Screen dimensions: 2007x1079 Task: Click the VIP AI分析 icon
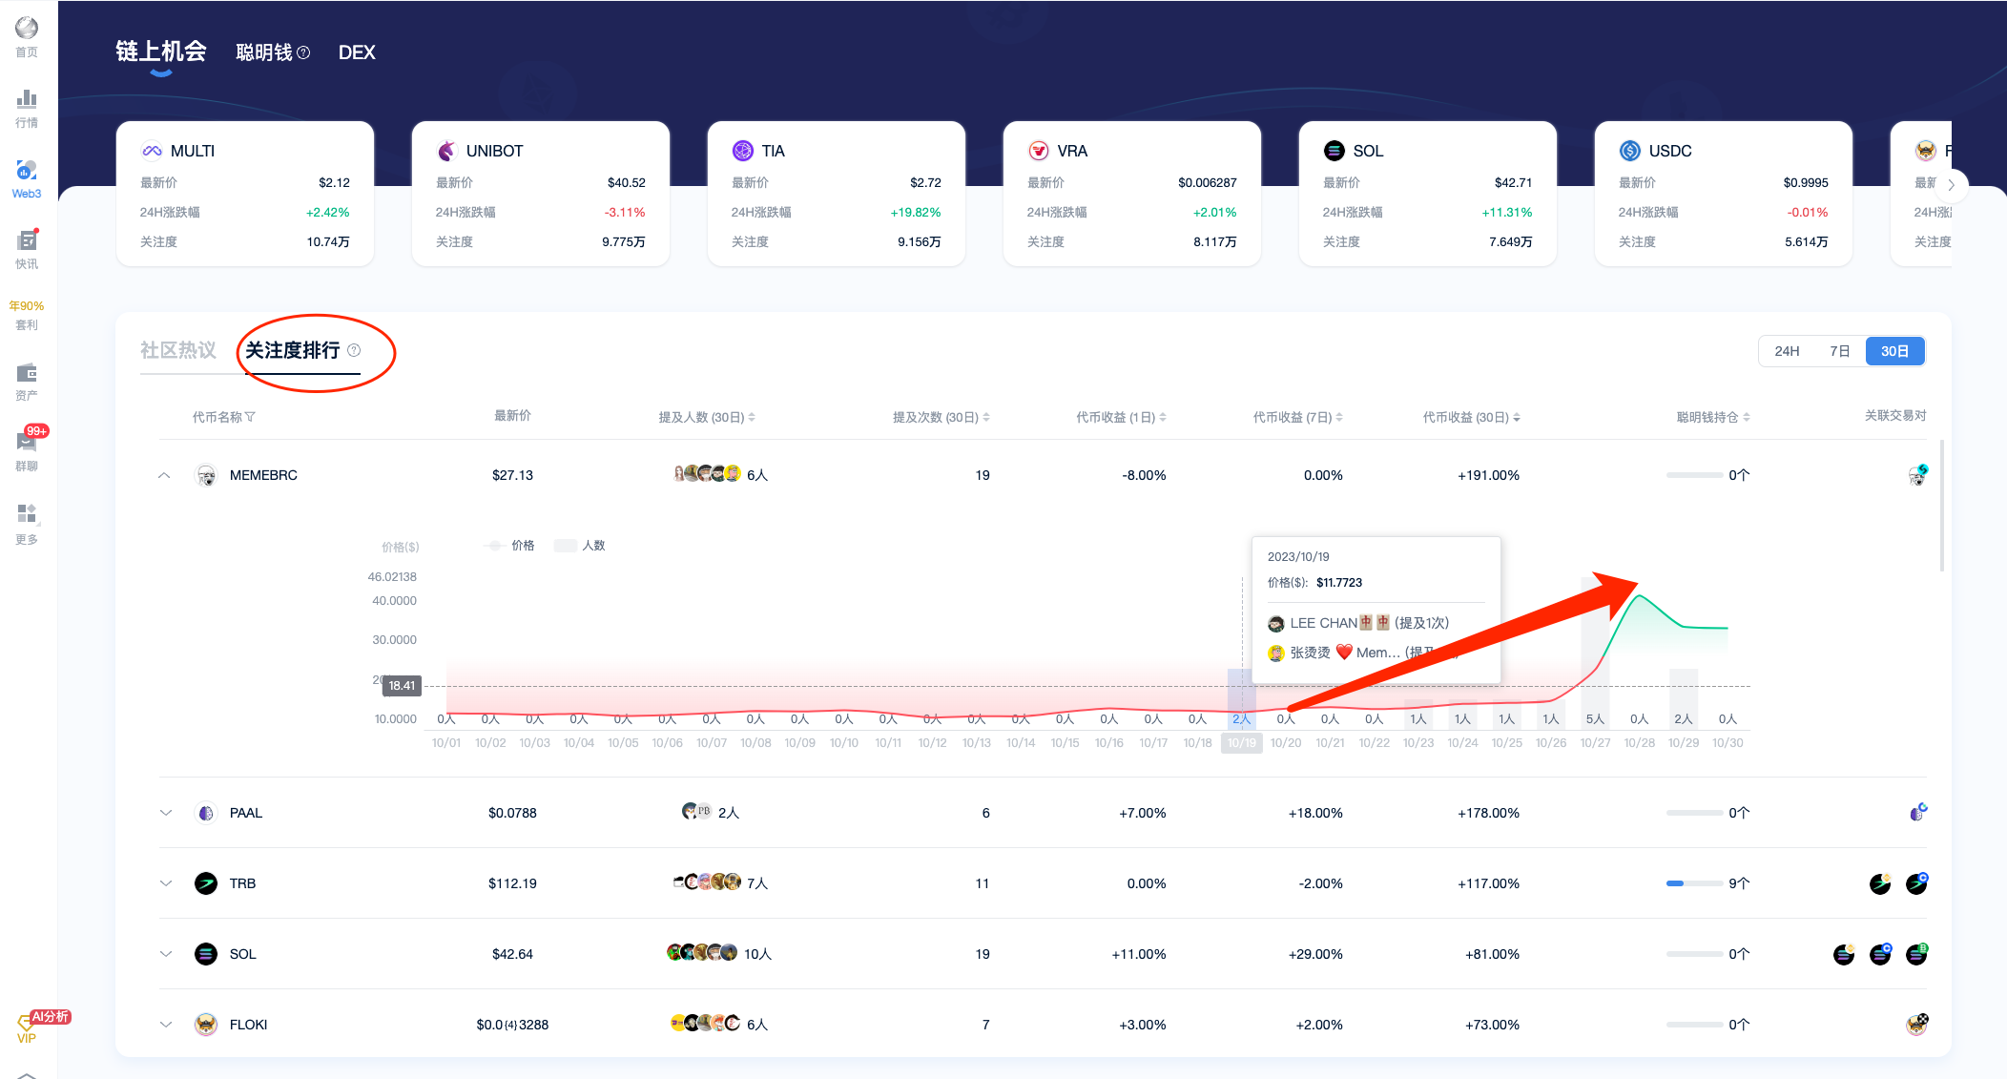click(x=27, y=1027)
